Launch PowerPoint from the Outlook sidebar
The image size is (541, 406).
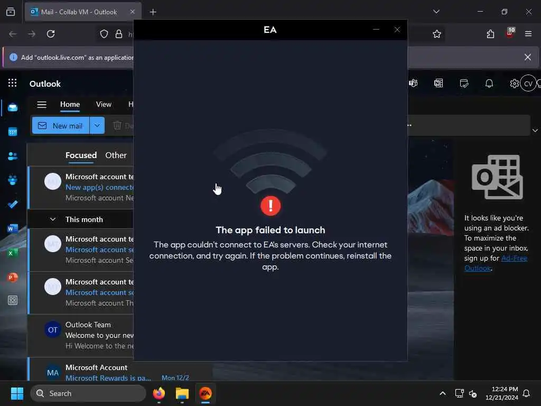pos(13,277)
